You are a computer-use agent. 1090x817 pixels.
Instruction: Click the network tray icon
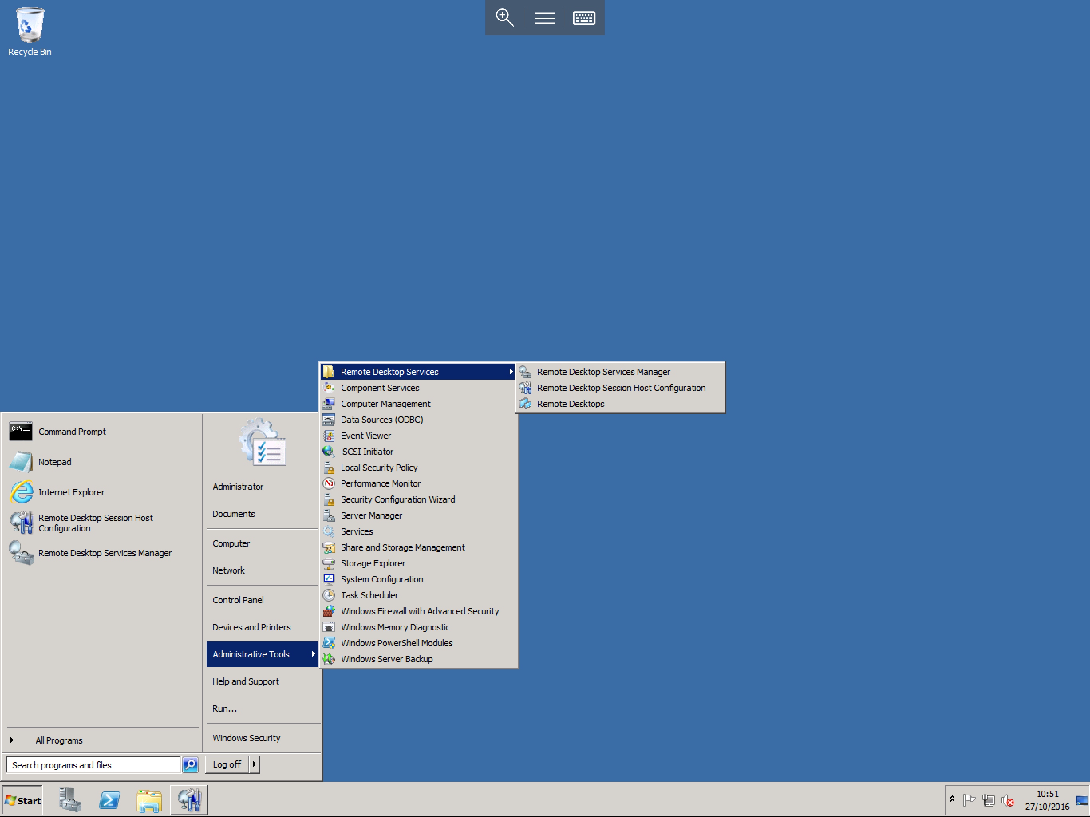988,800
